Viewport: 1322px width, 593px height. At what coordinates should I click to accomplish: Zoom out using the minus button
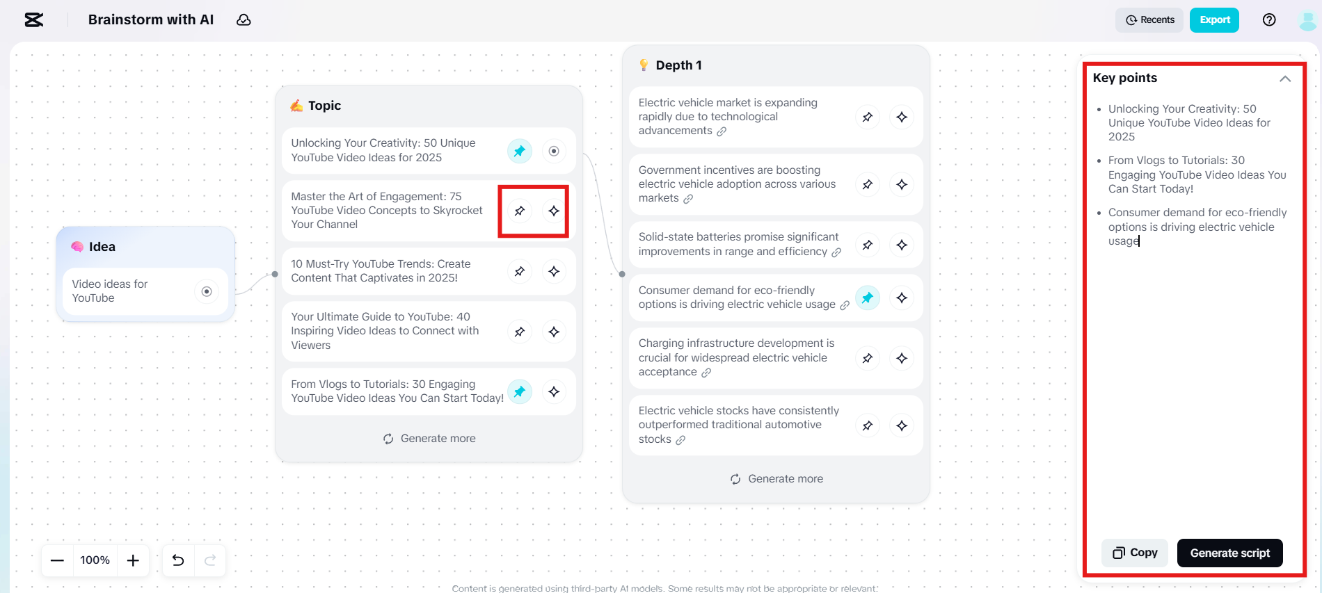click(x=58, y=560)
